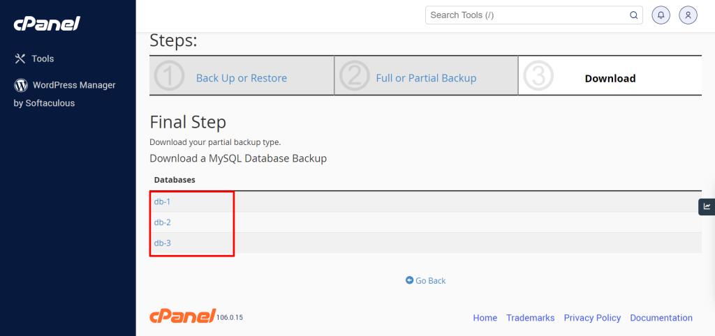This screenshot has height=336, width=715.
Task: Open the Home footer link
Action: 485,318
